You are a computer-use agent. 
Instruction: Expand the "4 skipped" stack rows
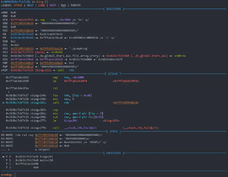click(x=42, y=149)
